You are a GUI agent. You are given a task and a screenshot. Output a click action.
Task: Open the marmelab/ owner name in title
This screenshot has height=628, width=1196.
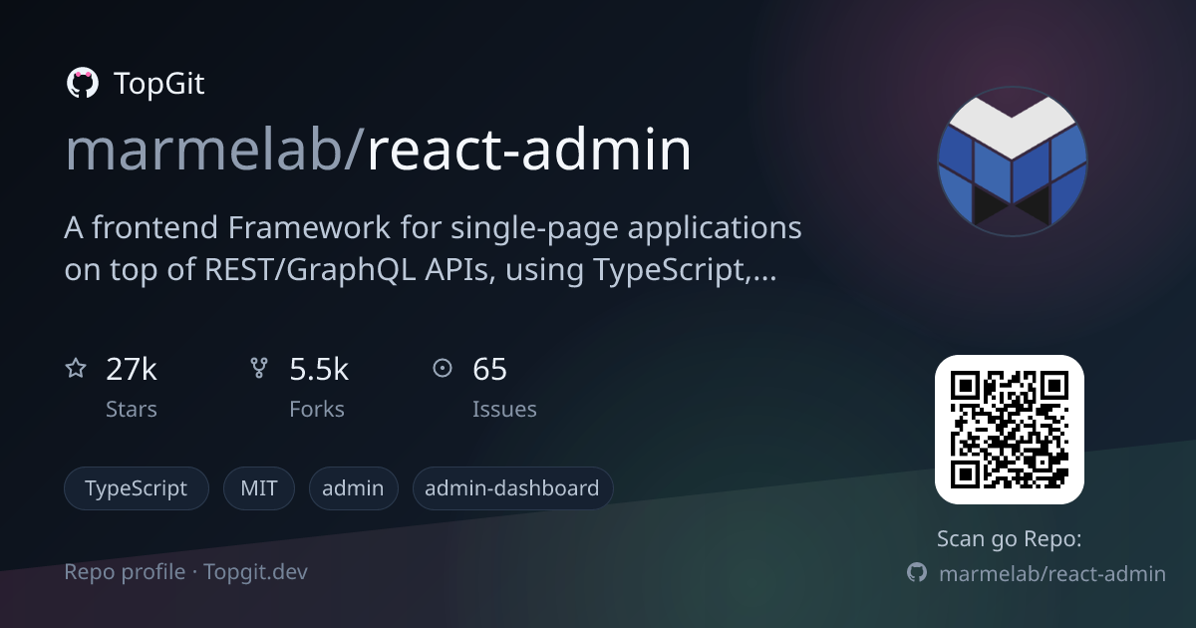pos(215,151)
